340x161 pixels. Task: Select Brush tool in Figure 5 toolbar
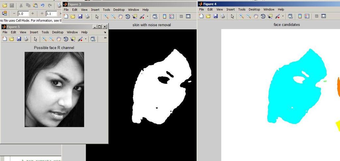click(80, 39)
